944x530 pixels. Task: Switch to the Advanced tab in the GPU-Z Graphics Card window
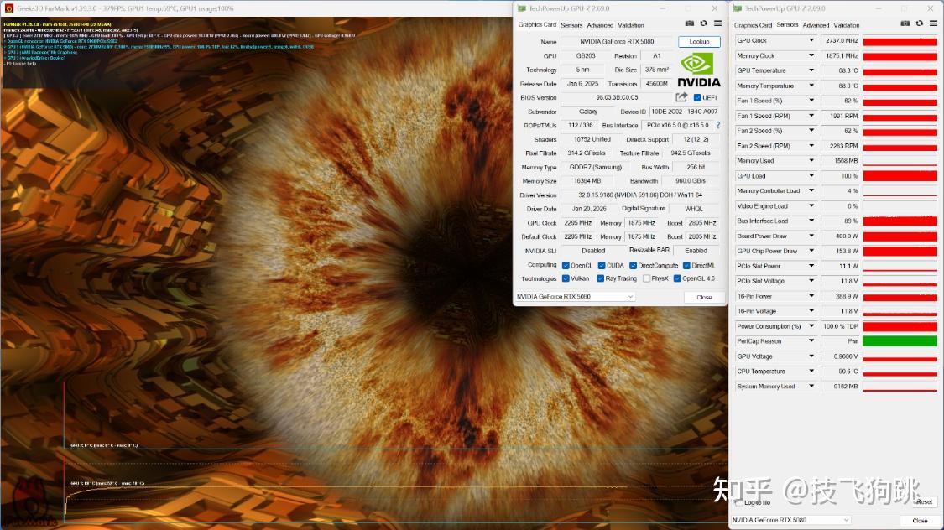click(x=600, y=25)
